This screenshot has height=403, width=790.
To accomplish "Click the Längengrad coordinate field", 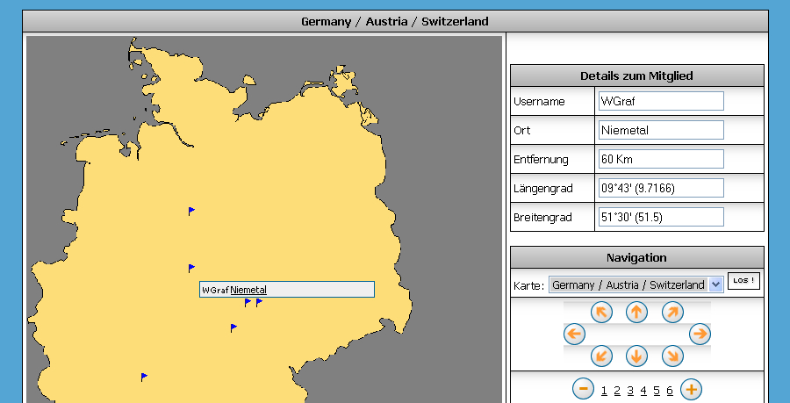I will click(660, 188).
